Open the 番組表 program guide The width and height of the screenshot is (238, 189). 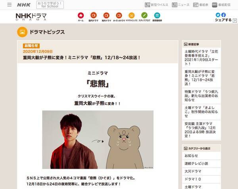(200, 5)
